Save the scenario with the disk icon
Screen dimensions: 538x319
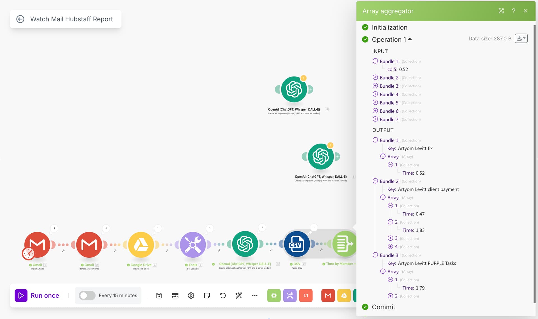[x=159, y=295]
